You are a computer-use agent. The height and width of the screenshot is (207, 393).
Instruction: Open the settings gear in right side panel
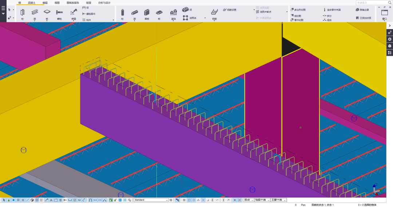(390, 39)
